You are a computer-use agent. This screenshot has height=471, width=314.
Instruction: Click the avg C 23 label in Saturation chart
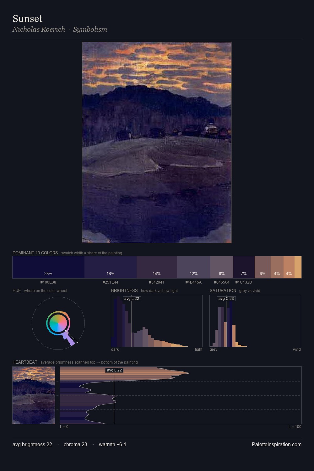[x=226, y=299]
